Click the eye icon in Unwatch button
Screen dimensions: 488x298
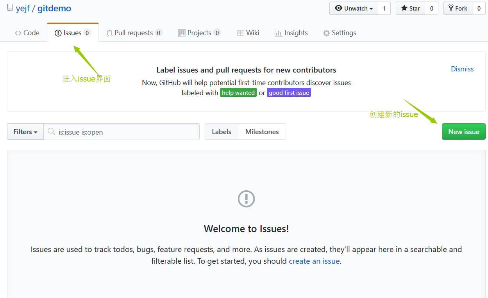click(x=339, y=8)
